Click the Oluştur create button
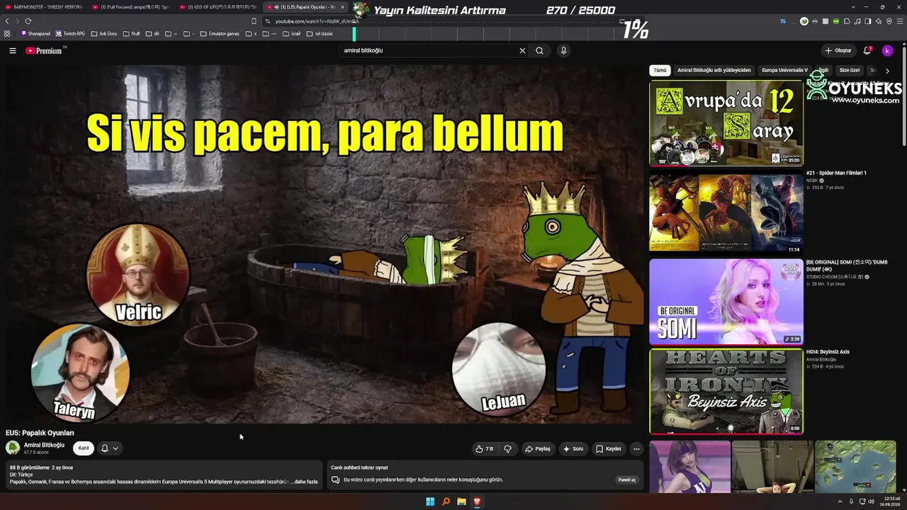This screenshot has width=907, height=510. point(838,51)
